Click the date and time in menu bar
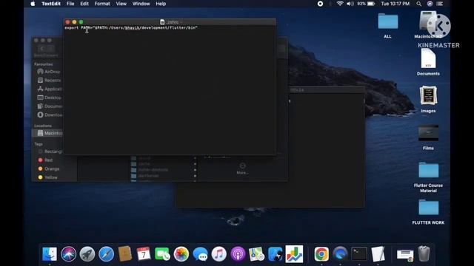This screenshot has height=266, width=474. 395,4
